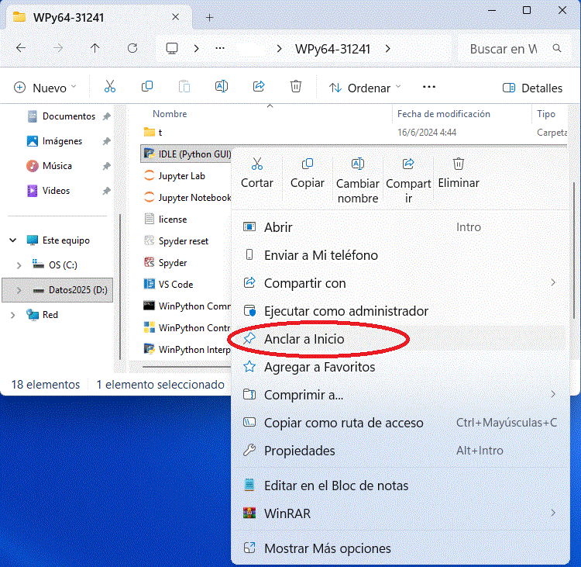Open the Compartir con submenu
This screenshot has width=581, height=567.
click(x=400, y=283)
